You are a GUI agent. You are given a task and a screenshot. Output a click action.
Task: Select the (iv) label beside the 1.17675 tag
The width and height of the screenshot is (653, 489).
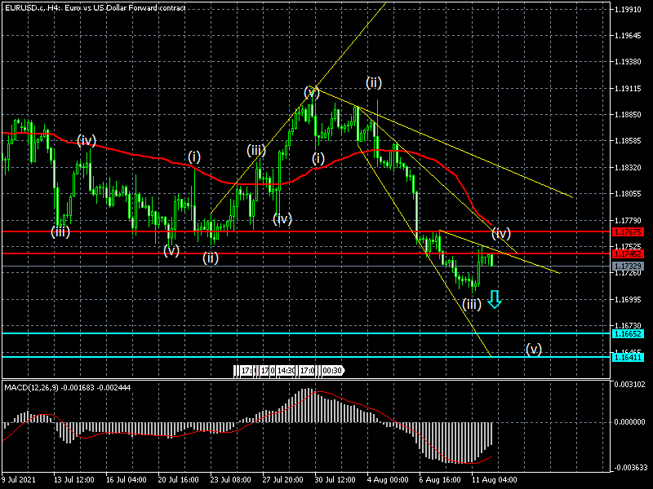click(501, 232)
